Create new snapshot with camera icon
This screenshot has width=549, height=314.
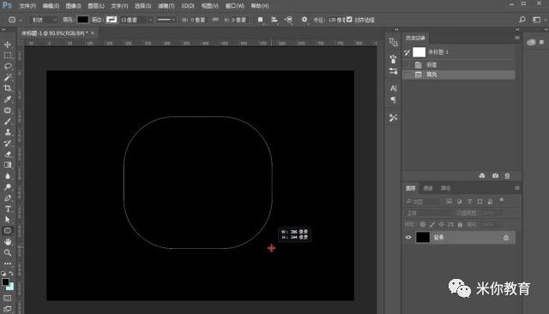495,175
